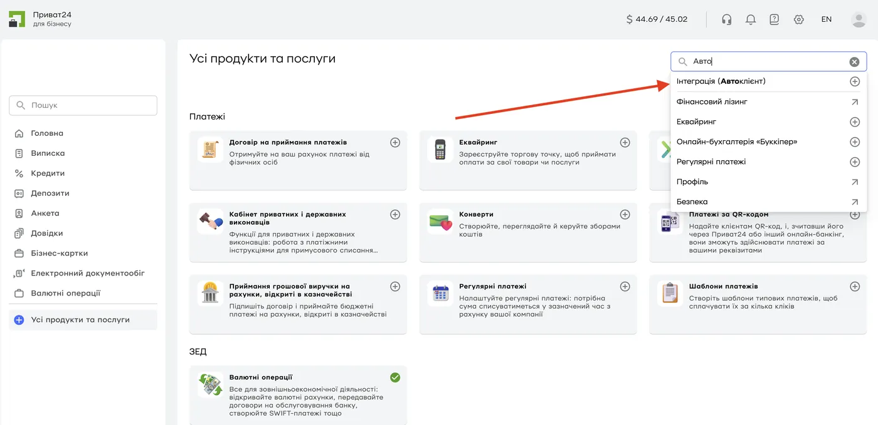Screen dimensions: 878x425
Task: Click the gavel icon of the Кабінет виконавців card
Action: tap(210, 222)
